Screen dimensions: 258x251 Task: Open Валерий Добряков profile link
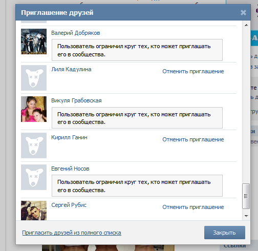pos(76,33)
